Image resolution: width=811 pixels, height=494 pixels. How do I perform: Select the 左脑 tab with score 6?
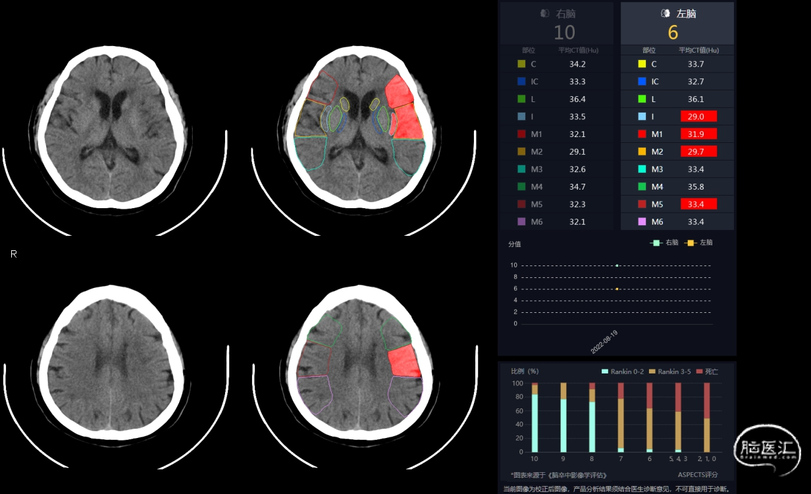coord(677,23)
